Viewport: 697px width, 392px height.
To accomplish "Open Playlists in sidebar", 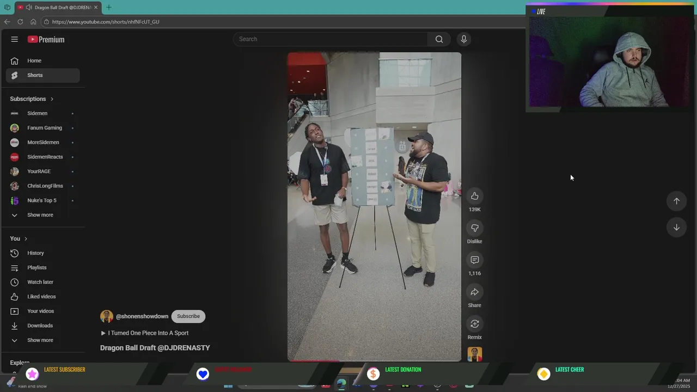I will (x=42, y=268).
